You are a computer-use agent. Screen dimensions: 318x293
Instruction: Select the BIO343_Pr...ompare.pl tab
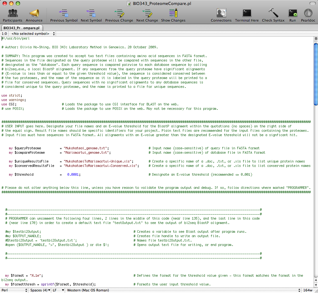click(x=21, y=28)
